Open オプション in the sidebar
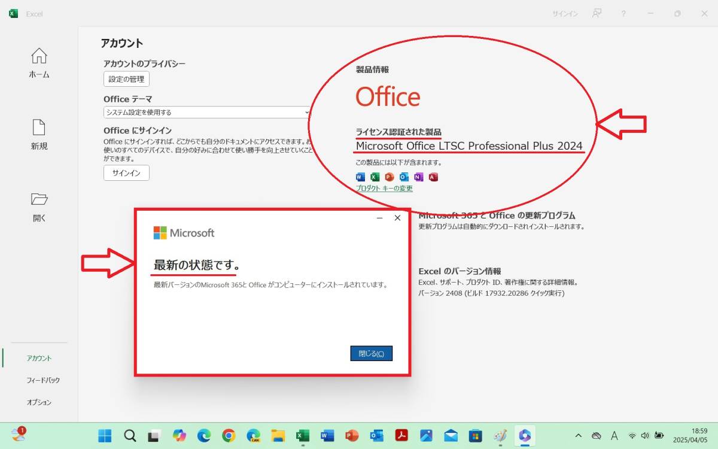 tap(39, 402)
